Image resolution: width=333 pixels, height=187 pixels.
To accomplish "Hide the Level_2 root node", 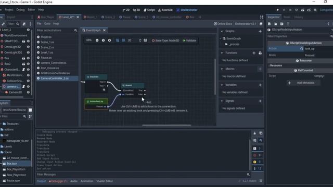I will click(x=28, y=30).
